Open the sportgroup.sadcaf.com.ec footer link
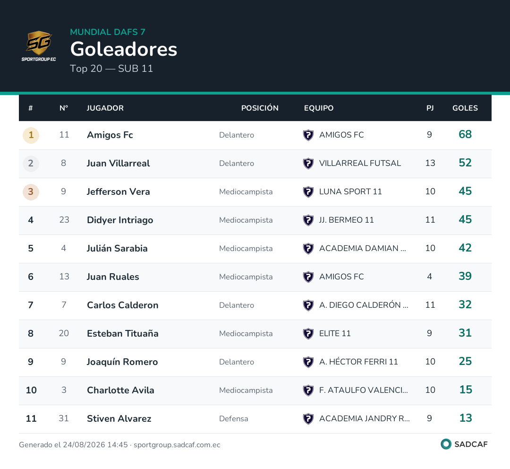Viewport: 510px width, 469px height. [x=177, y=445]
